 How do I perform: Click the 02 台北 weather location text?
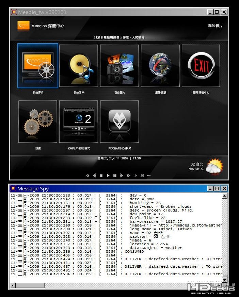(x=197, y=164)
